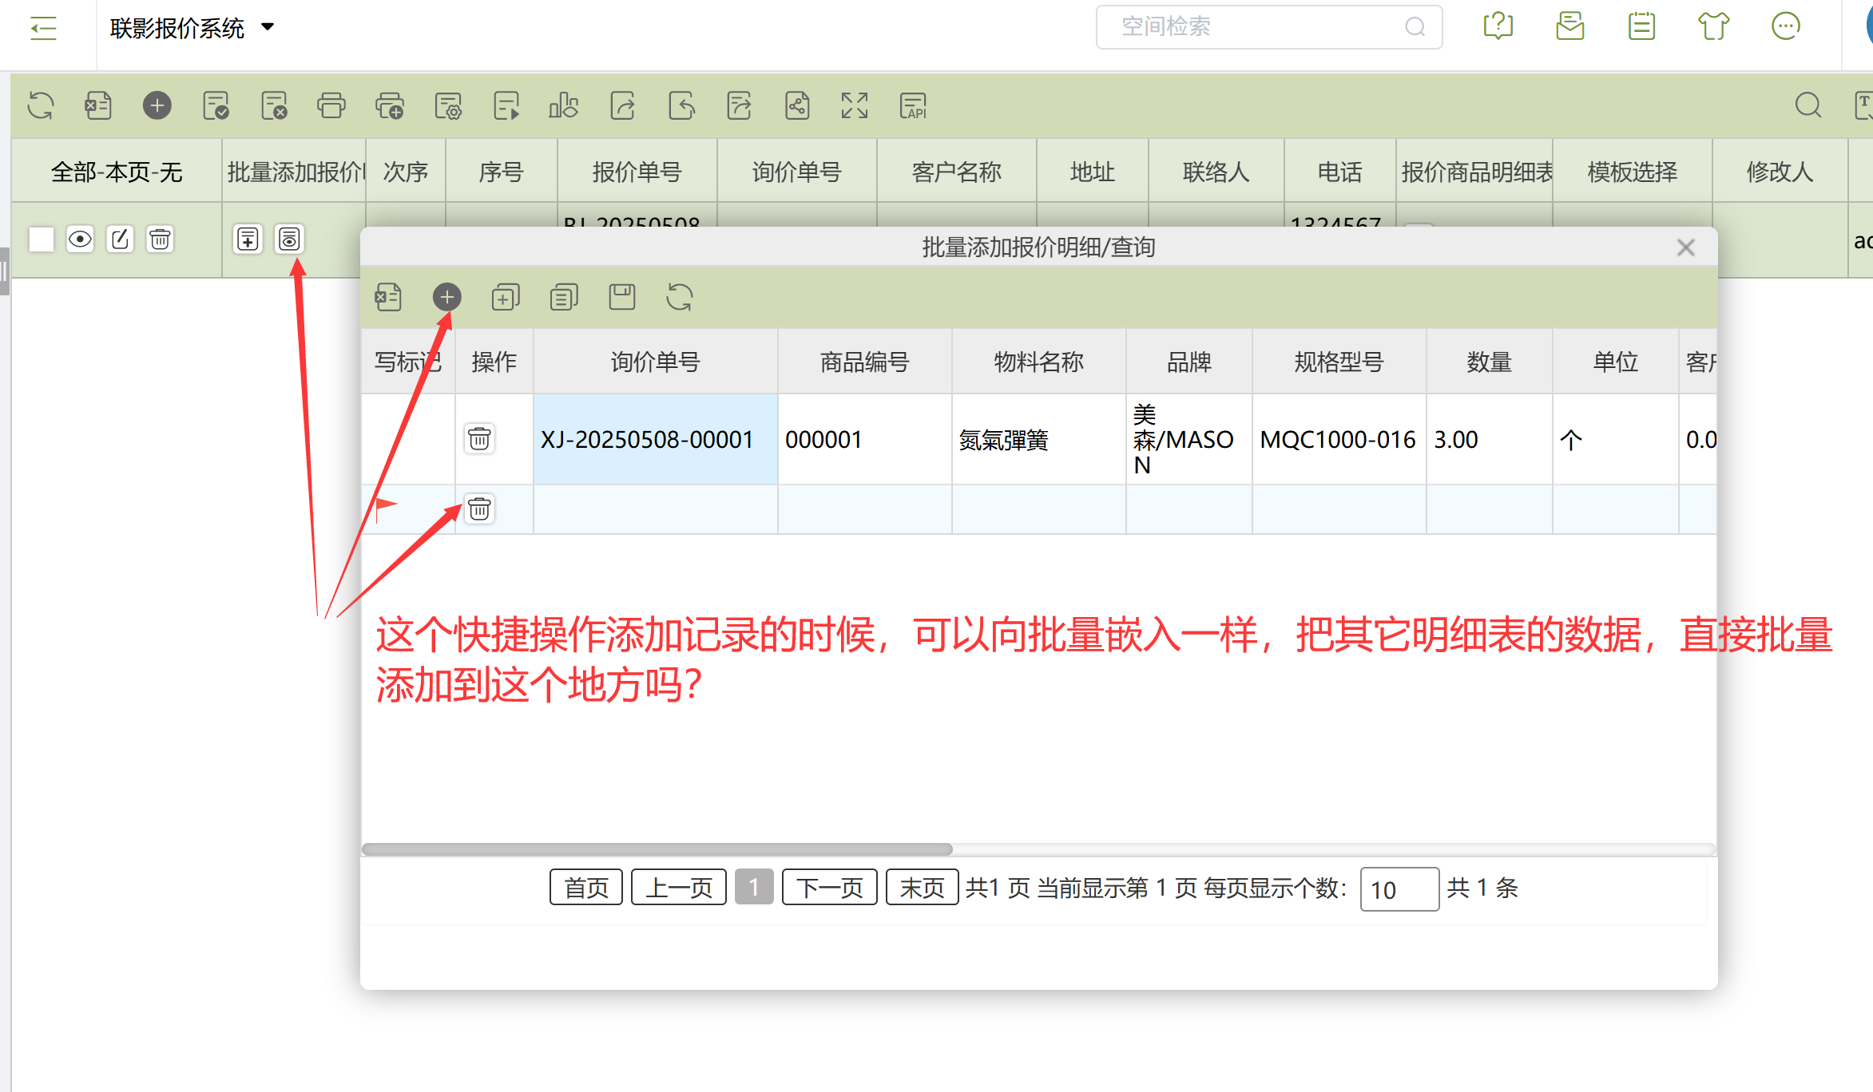Image resolution: width=1873 pixels, height=1092 pixels.
Task: Collapse the left sidebar menu icon
Action: click(43, 29)
